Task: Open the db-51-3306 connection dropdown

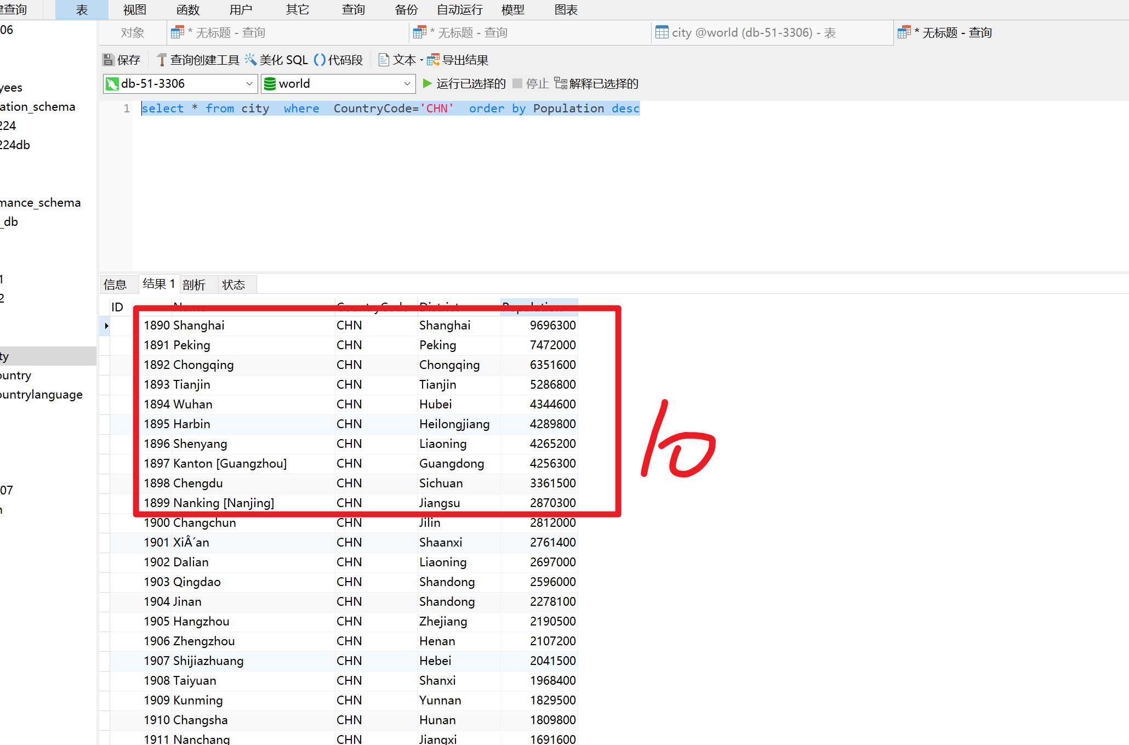Action: point(249,84)
